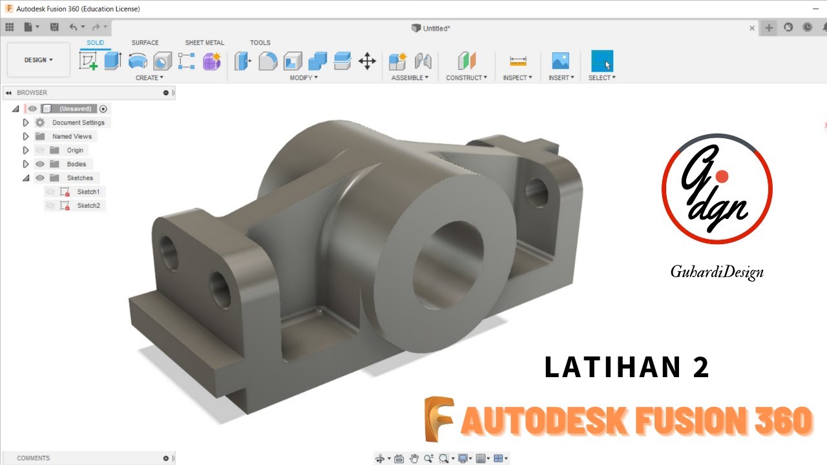
Task: Click the Joint tool icon
Action: [423, 61]
